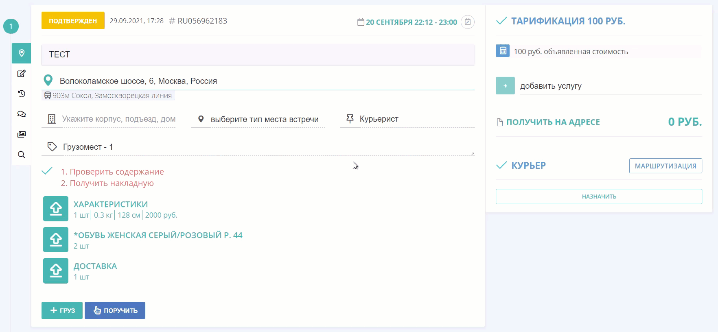Click the 0.3 кг weight value
Viewport: 718px width, 332px height.
point(103,215)
